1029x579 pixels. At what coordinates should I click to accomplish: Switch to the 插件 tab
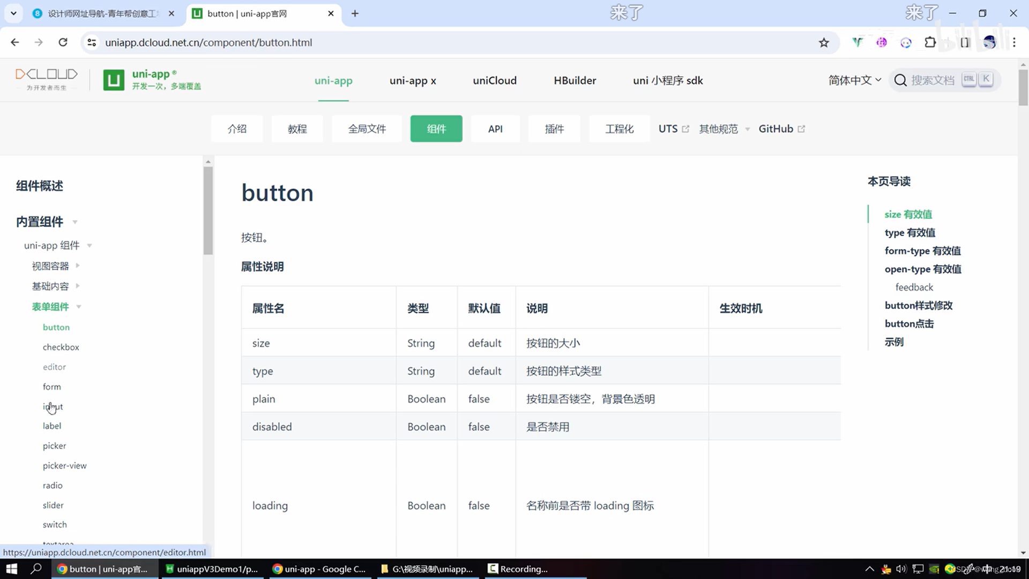click(554, 129)
